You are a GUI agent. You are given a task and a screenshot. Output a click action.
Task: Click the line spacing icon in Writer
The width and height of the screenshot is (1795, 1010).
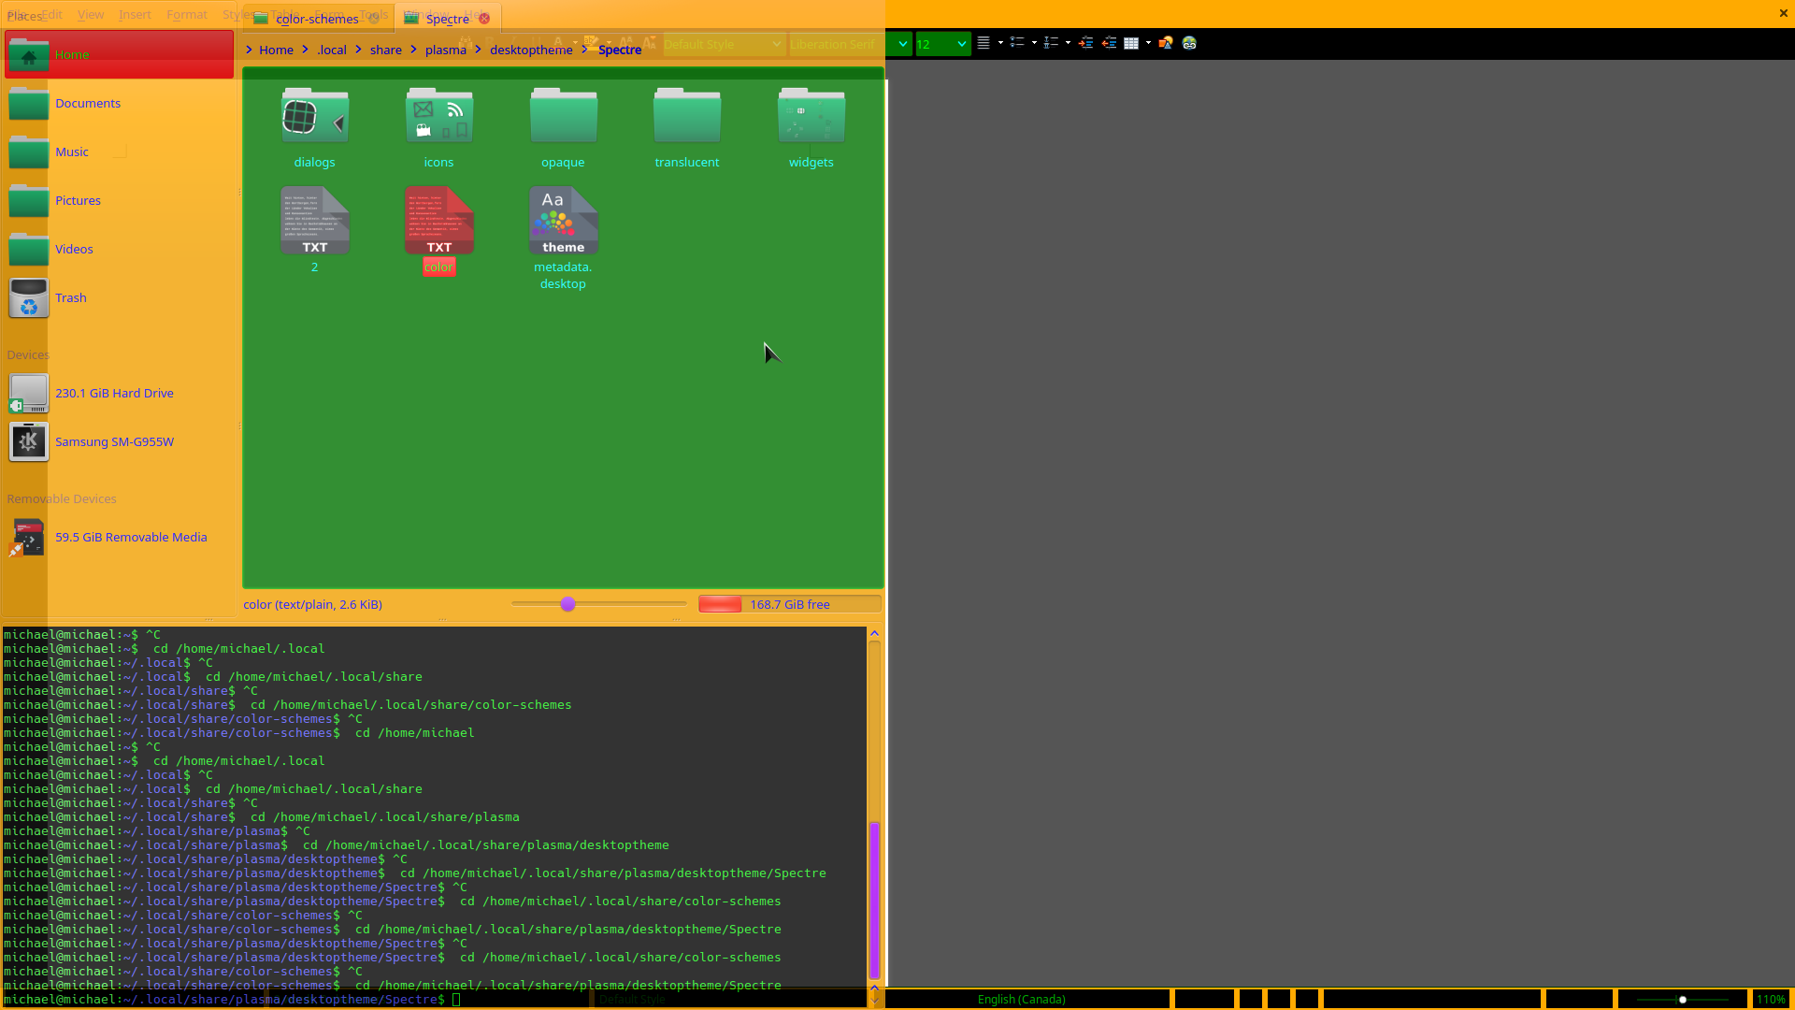point(1051,43)
